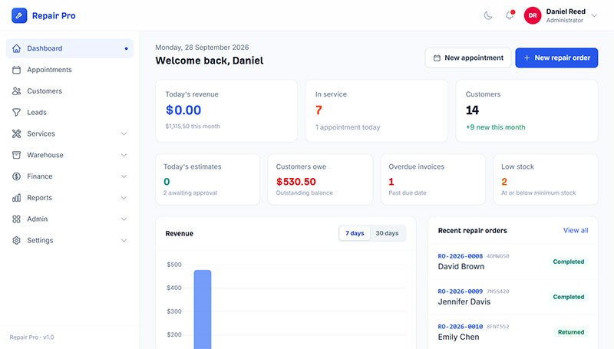Expand the Reports submenu chevron
Viewport: 614px width, 349px height.
pyautogui.click(x=124, y=198)
